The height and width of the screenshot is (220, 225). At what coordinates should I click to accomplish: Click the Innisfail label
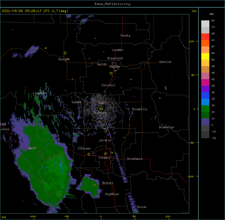pos(108,85)
